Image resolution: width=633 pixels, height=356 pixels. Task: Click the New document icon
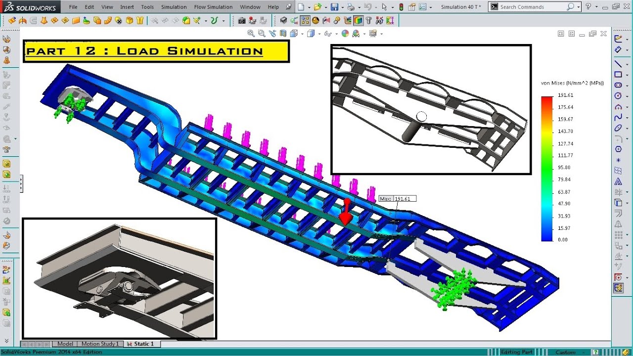(301, 7)
